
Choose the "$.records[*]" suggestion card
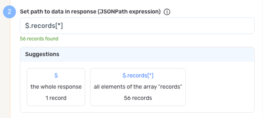click(x=138, y=87)
